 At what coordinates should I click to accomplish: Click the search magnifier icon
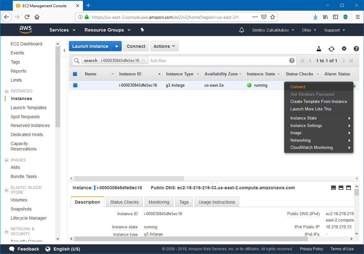tap(77, 61)
